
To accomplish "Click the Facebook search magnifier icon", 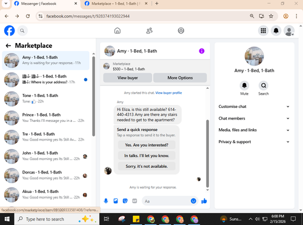I will [x=22, y=31].
